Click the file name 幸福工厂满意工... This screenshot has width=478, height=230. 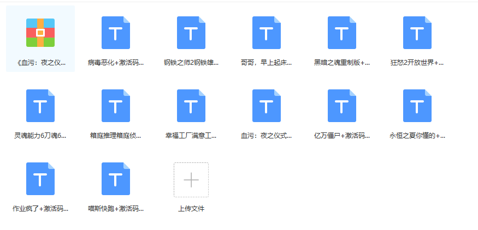click(191, 136)
